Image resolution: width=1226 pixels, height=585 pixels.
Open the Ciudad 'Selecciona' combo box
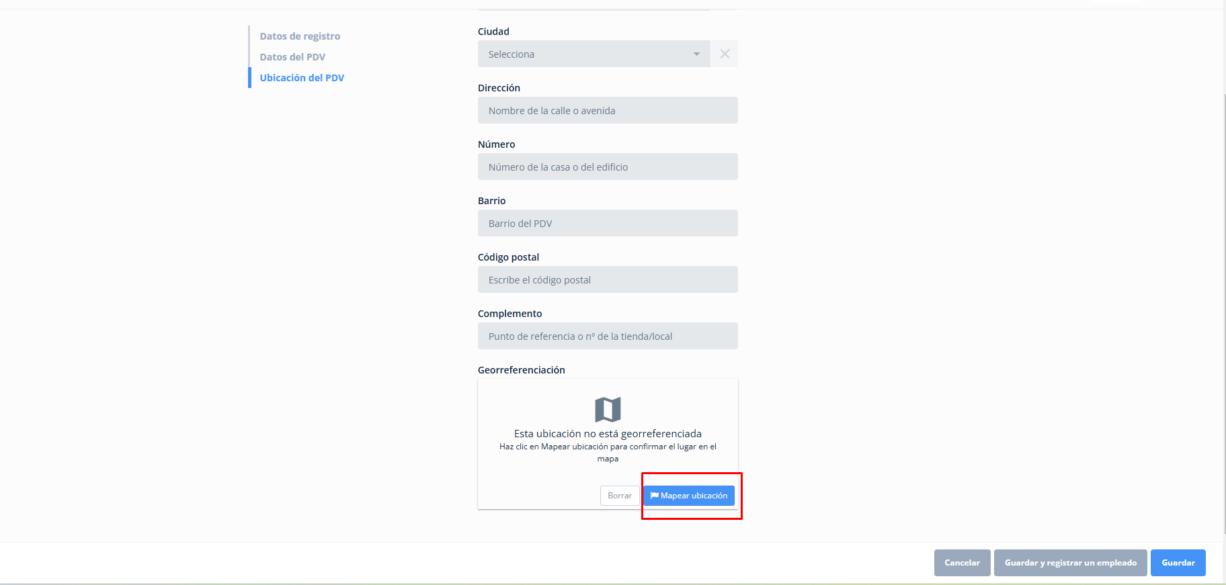pyautogui.click(x=585, y=54)
